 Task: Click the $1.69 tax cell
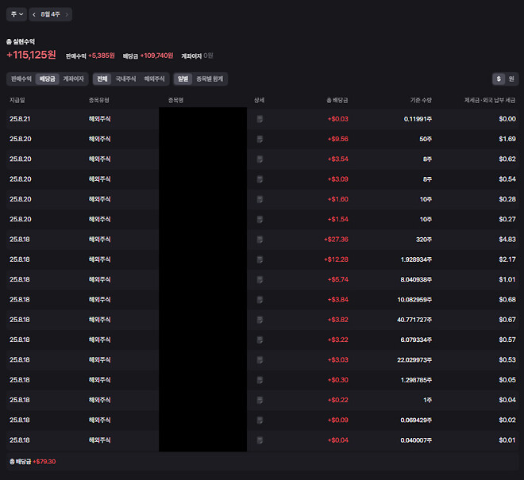coord(507,139)
